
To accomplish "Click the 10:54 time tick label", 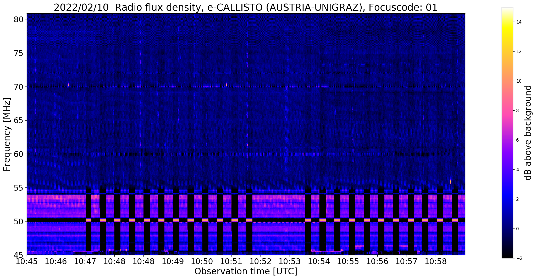I will (319, 261).
